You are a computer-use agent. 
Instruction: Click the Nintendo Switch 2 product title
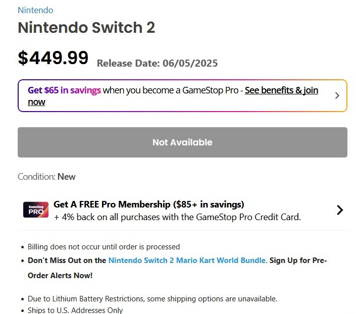(x=86, y=28)
